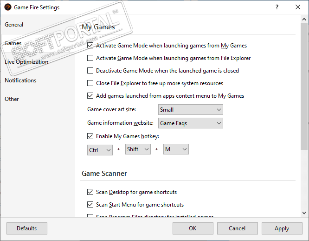Uncheck Scan Desktop for game shortcuts
The height and width of the screenshot is (241, 309).
tap(90, 192)
